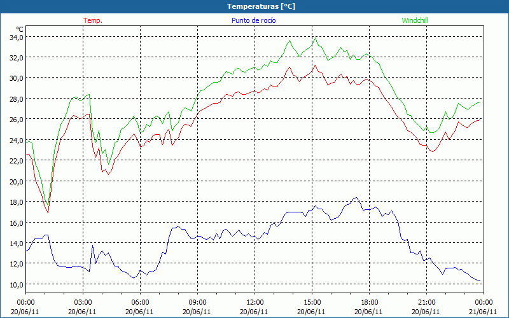Click the 15:00 time axis label
The width and height of the screenshot is (509, 318).
coord(312,302)
